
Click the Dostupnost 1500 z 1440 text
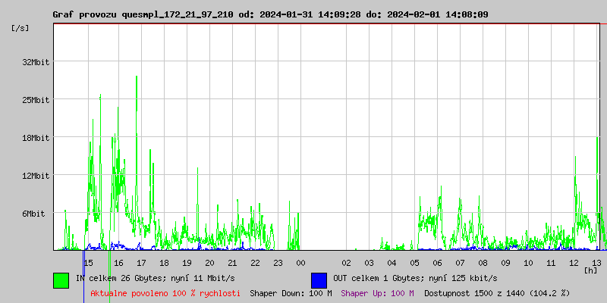pos(496,293)
